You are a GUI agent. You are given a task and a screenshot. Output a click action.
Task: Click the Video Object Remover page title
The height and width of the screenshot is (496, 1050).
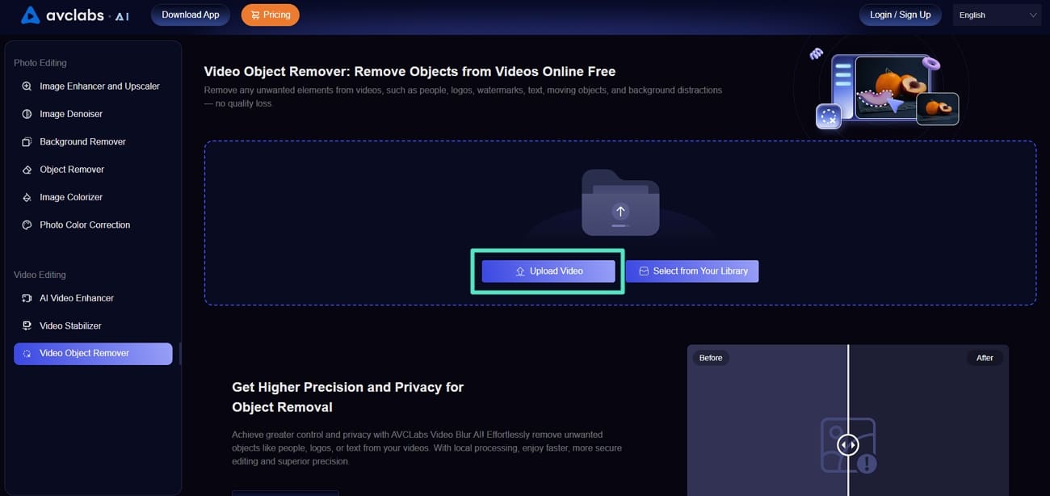pos(409,71)
